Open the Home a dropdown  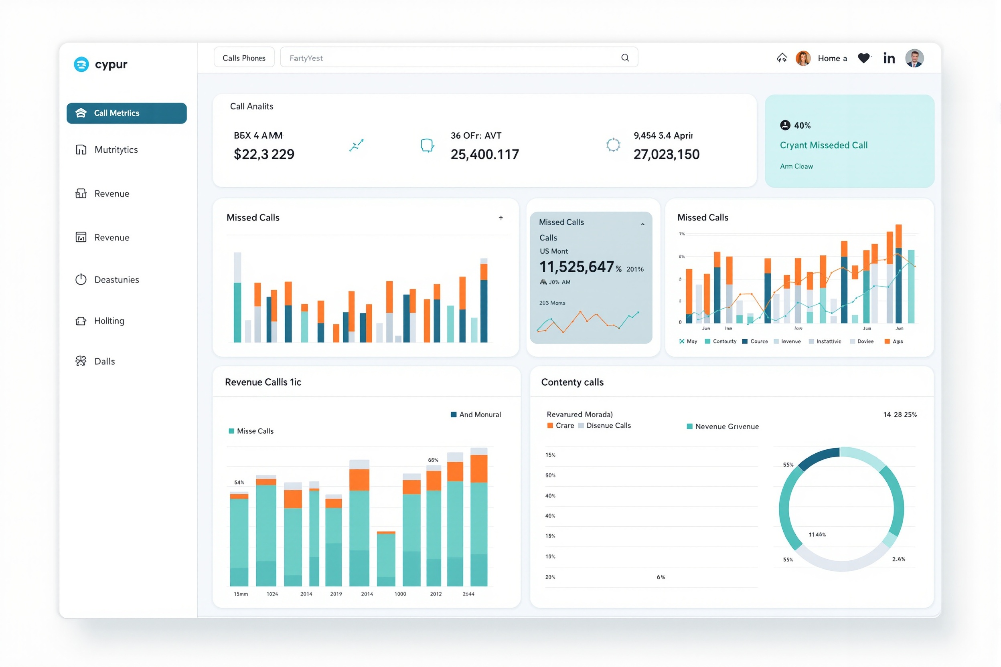click(x=832, y=58)
